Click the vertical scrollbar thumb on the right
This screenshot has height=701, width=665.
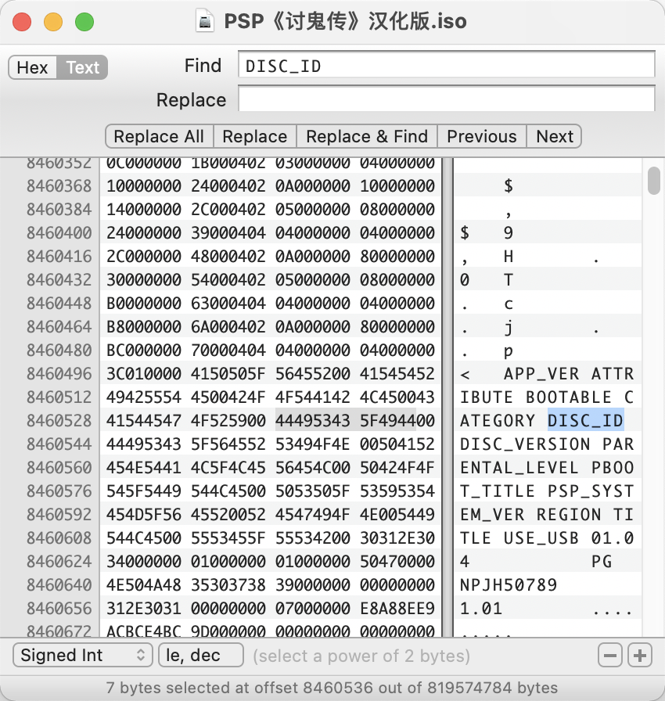tap(652, 182)
